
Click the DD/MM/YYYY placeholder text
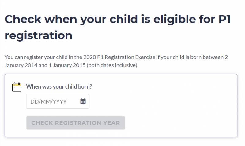click(x=48, y=101)
